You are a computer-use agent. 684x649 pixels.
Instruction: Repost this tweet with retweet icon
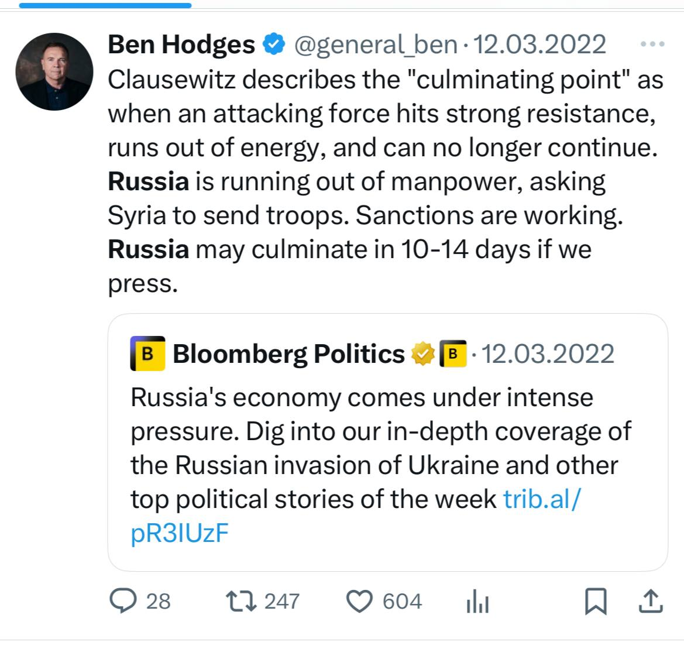click(241, 601)
